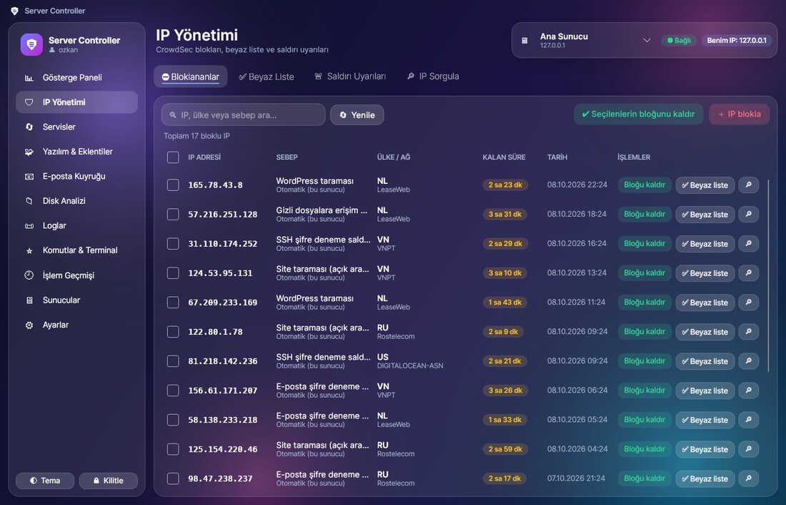Tick the select-all checkbox in table header
Screen dimensions: 786x505
pyautogui.click(x=173, y=157)
